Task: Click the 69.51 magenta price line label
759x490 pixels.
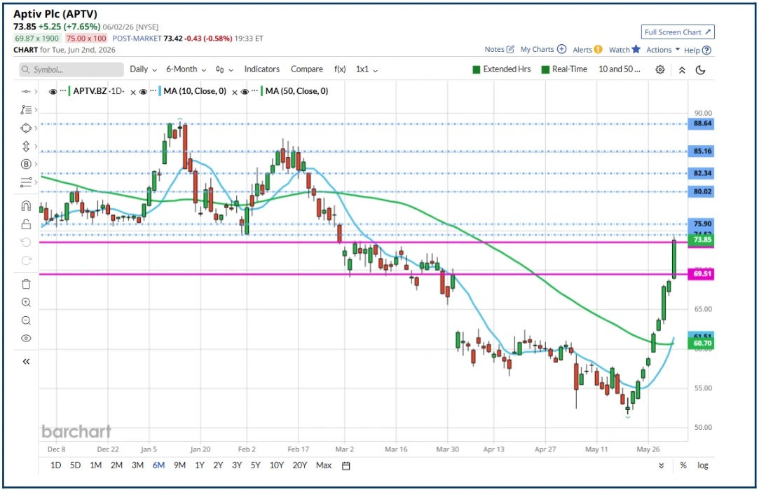Action: click(701, 274)
